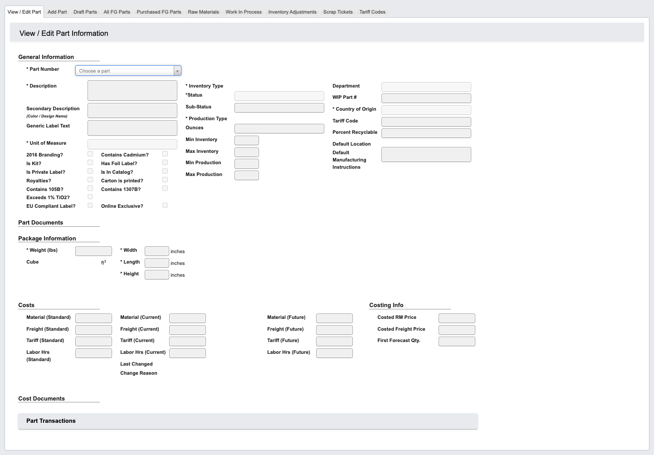Click the Length inches field

(157, 263)
